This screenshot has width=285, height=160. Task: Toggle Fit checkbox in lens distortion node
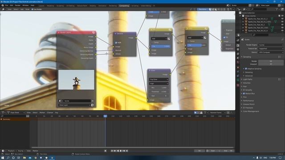tap(224, 37)
